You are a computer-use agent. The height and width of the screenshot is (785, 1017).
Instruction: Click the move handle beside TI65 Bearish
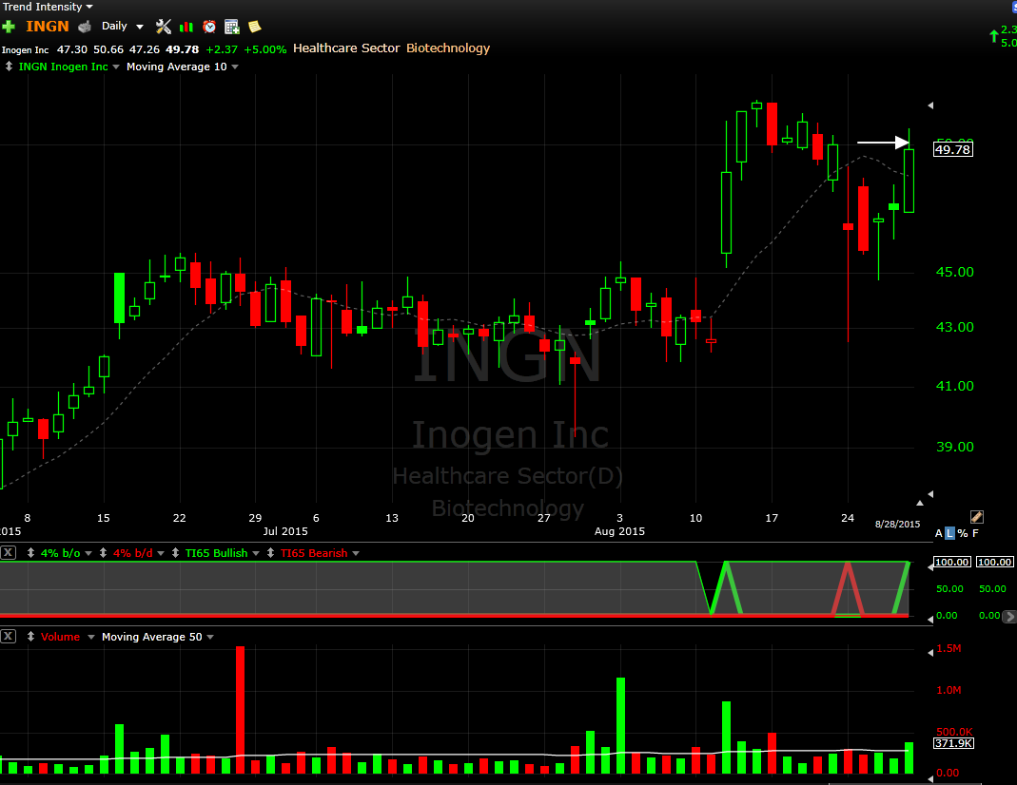[270, 552]
